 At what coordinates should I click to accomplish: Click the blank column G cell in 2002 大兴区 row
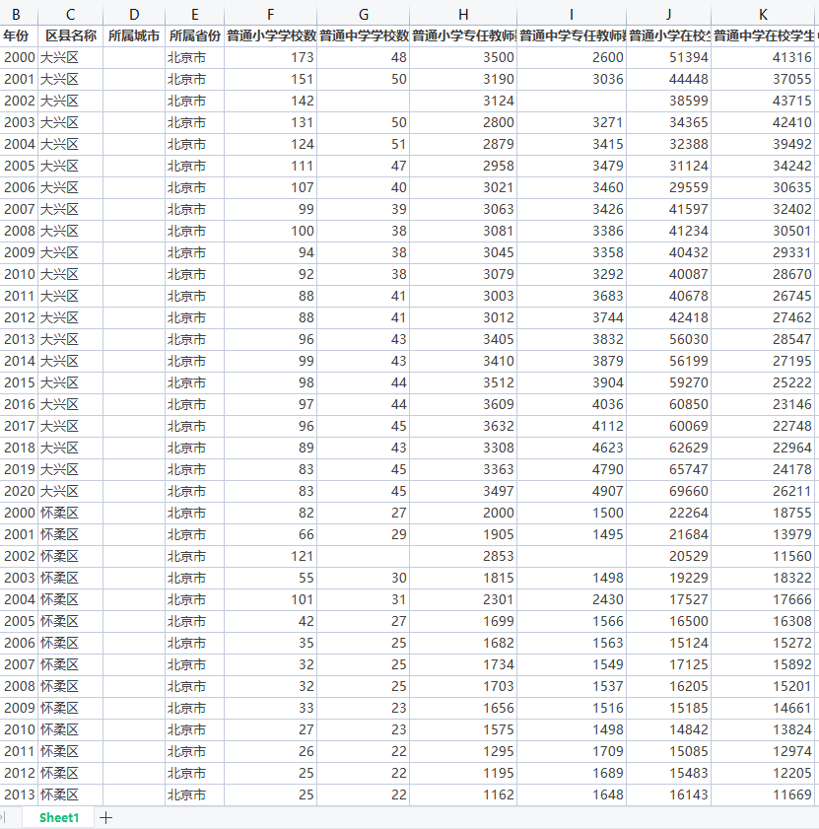pos(364,101)
